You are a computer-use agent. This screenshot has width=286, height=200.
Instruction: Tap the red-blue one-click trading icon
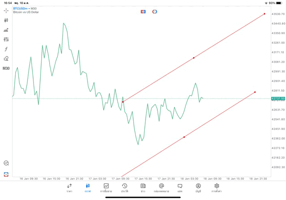click(143, 11)
